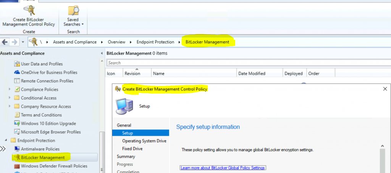This screenshot has height=173, width=391.
Task: Select Operating System Drive wizard step
Action: [x=144, y=141]
